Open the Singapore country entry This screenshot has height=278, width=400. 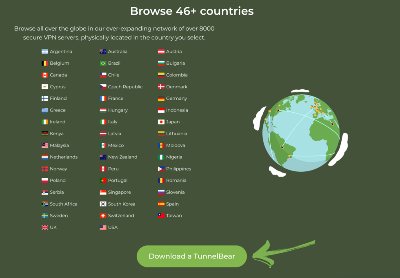pos(115,192)
